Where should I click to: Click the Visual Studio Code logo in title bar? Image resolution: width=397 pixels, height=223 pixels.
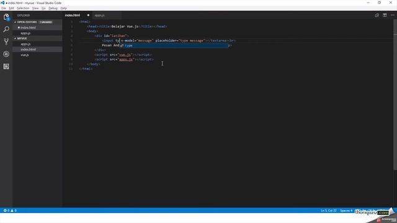click(x=2, y=2)
